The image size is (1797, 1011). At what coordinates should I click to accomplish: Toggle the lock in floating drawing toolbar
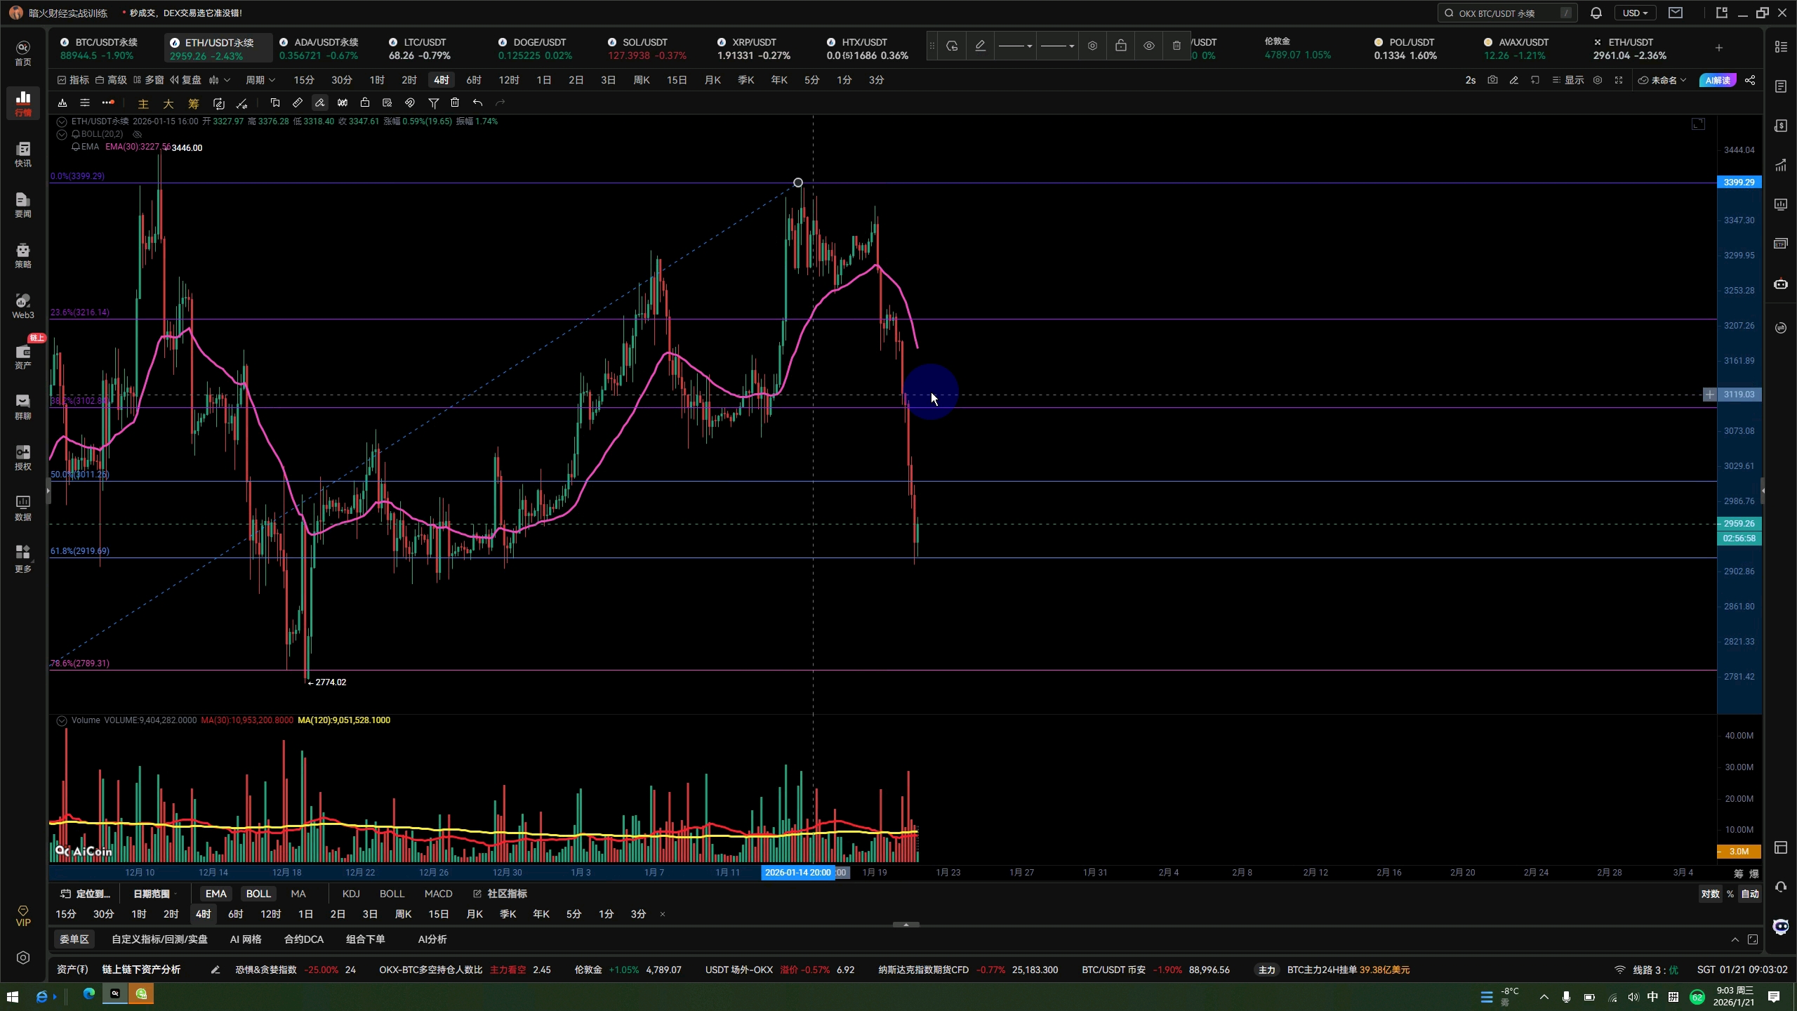pyautogui.click(x=1120, y=46)
